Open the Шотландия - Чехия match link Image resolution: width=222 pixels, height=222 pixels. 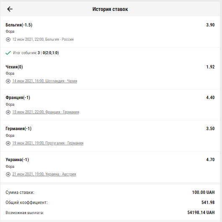click(45, 81)
